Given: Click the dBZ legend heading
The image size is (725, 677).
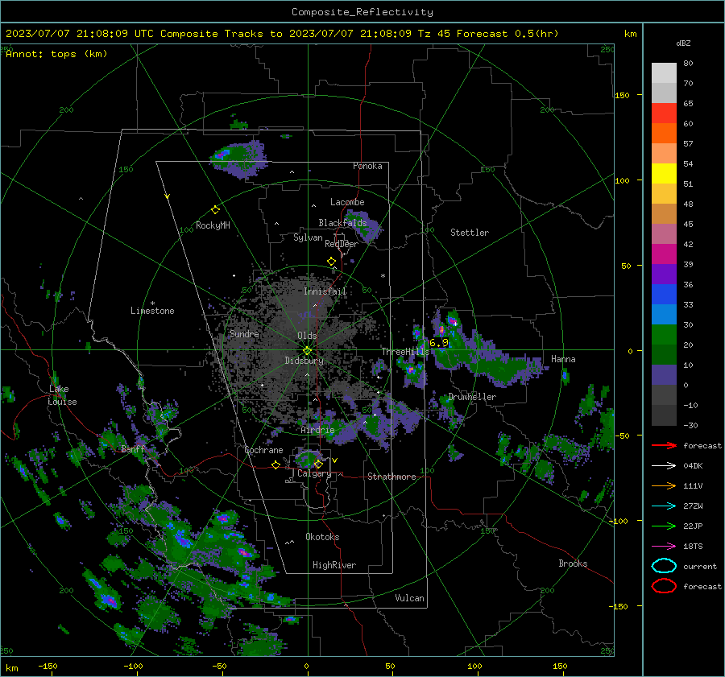Looking at the screenshot, I should pyautogui.click(x=683, y=43).
